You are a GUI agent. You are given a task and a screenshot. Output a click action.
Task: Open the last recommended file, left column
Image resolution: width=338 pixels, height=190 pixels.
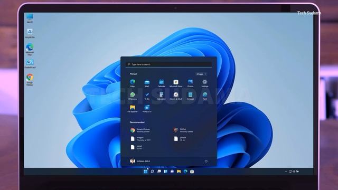[x=136, y=147]
